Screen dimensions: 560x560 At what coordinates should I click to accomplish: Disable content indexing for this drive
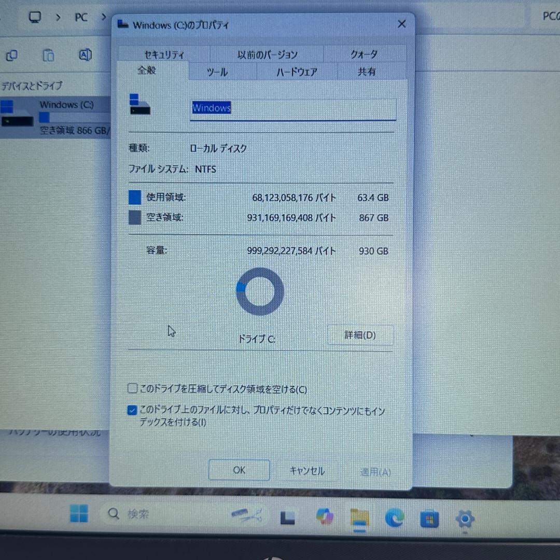[x=132, y=410]
